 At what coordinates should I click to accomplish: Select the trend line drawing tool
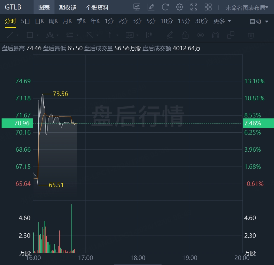[10, 35]
